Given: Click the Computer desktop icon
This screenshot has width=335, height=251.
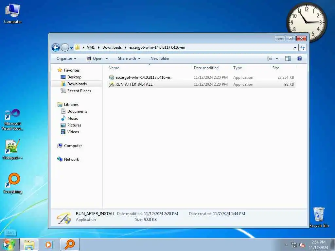Looking at the screenshot, I should [13, 14].
